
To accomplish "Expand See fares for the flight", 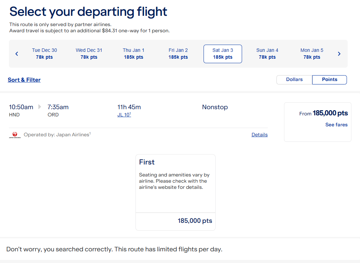I will [x=336, y=125].
